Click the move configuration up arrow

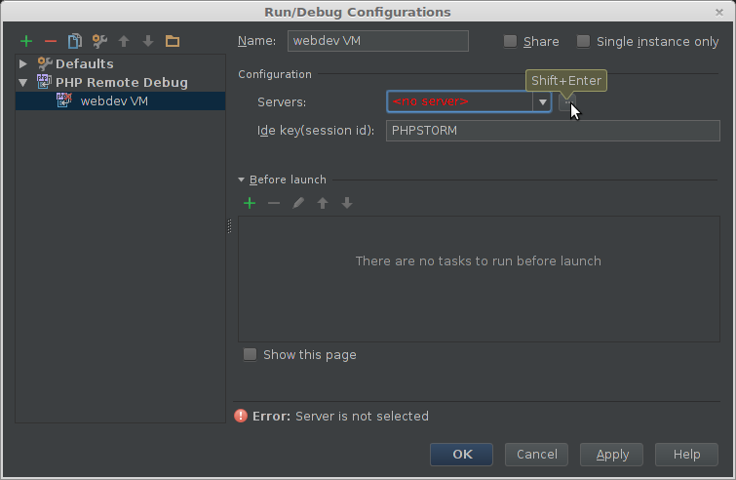click(124, 41)
